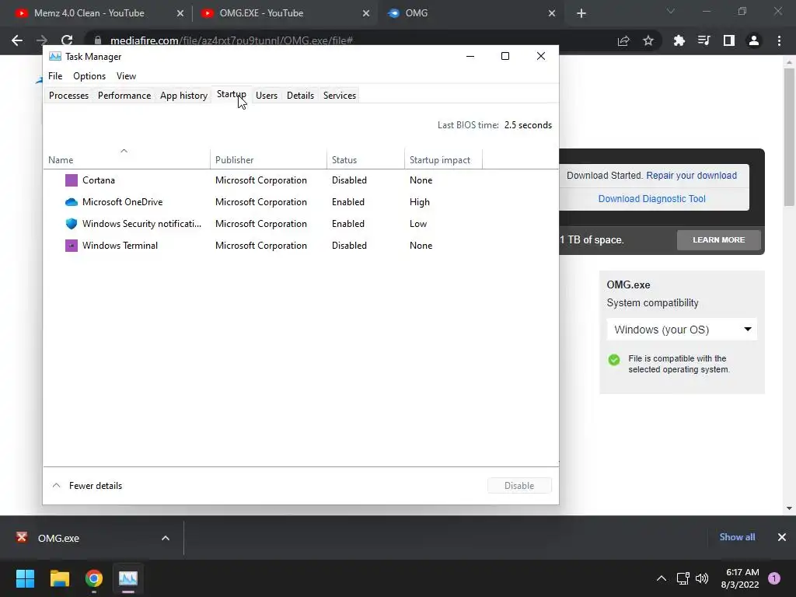Open the Windows (your OS) dropdown

[682, 330]
